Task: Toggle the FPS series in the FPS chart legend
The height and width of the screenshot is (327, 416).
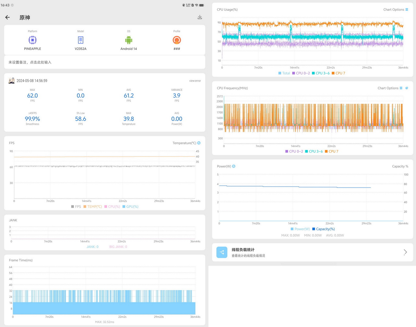Action: point(76,207)
